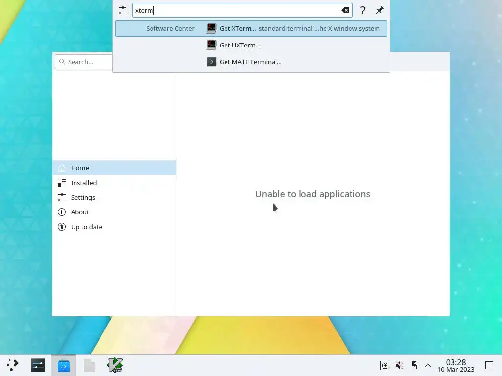
Task: Open display configuration tray icon
Action: 384,365
